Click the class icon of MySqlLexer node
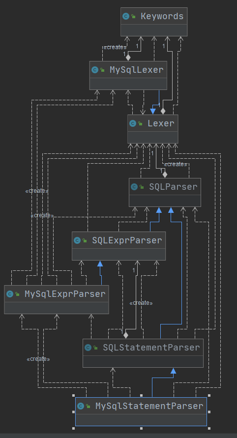Screen dimensions: 237x438 click(x=95, y=70)
